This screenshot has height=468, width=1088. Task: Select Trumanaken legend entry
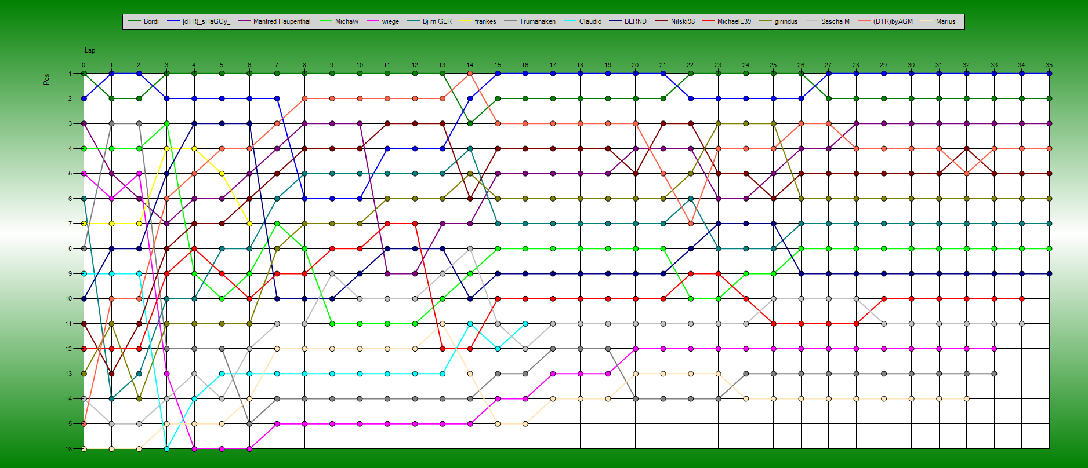pos(537,21)
